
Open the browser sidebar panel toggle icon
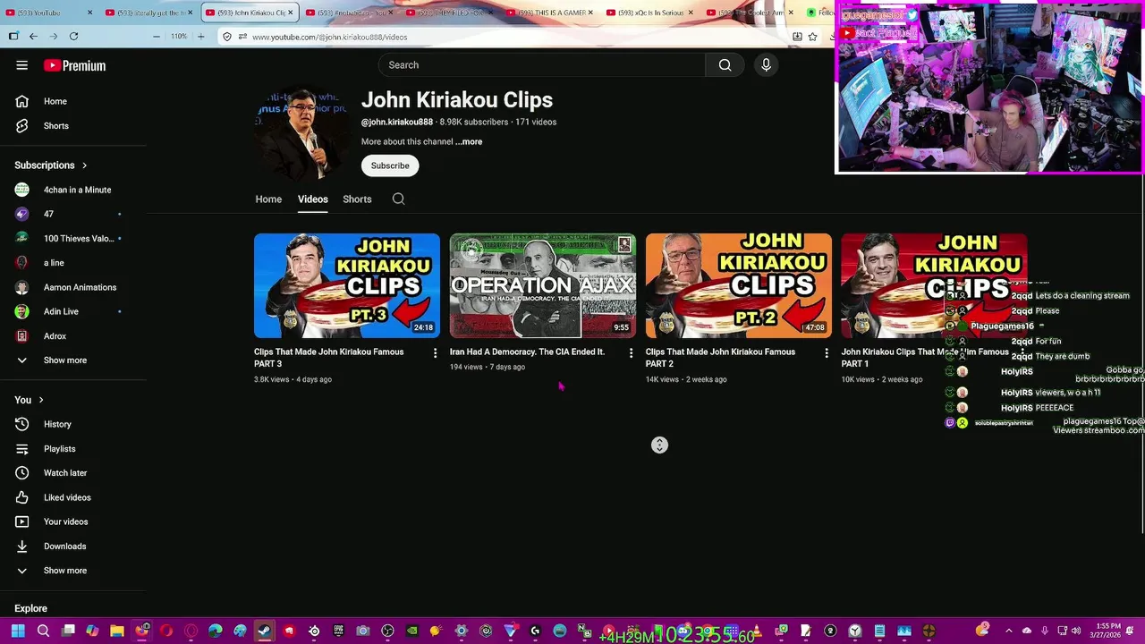[13, 37]
